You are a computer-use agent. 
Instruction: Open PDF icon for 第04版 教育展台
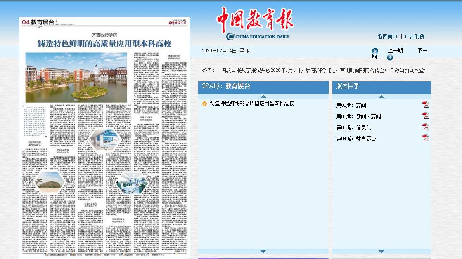tap(425, 138)
